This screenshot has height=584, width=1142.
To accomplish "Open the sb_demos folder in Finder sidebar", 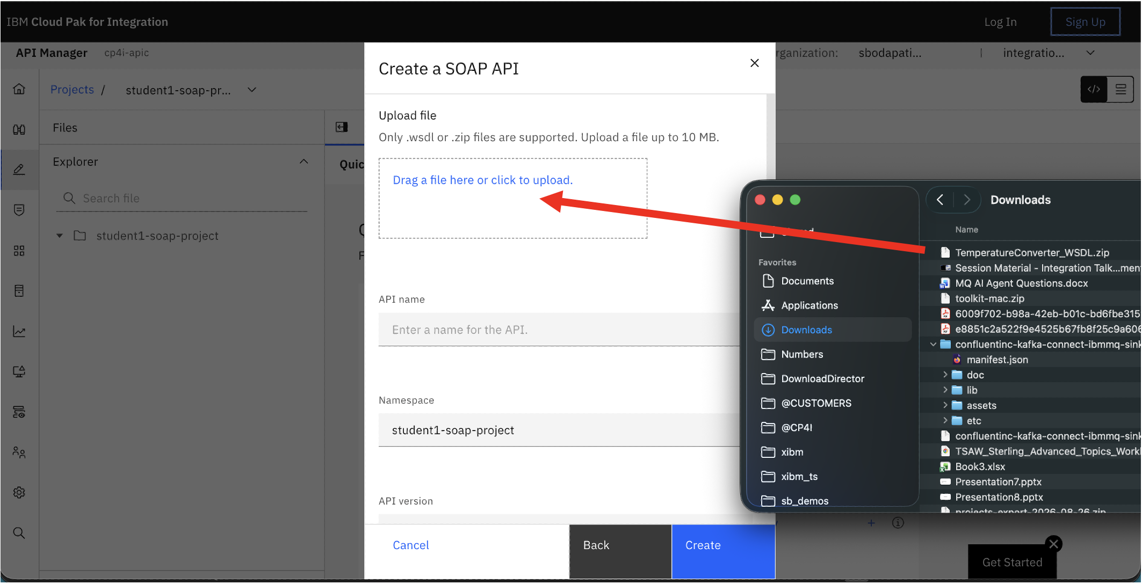I will point(833,501).
